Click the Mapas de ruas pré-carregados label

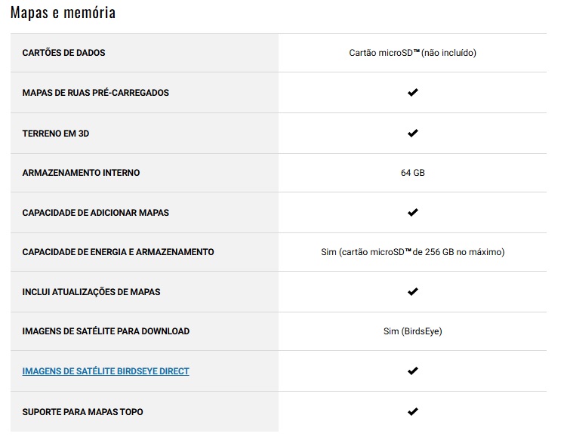pos(95,93)
